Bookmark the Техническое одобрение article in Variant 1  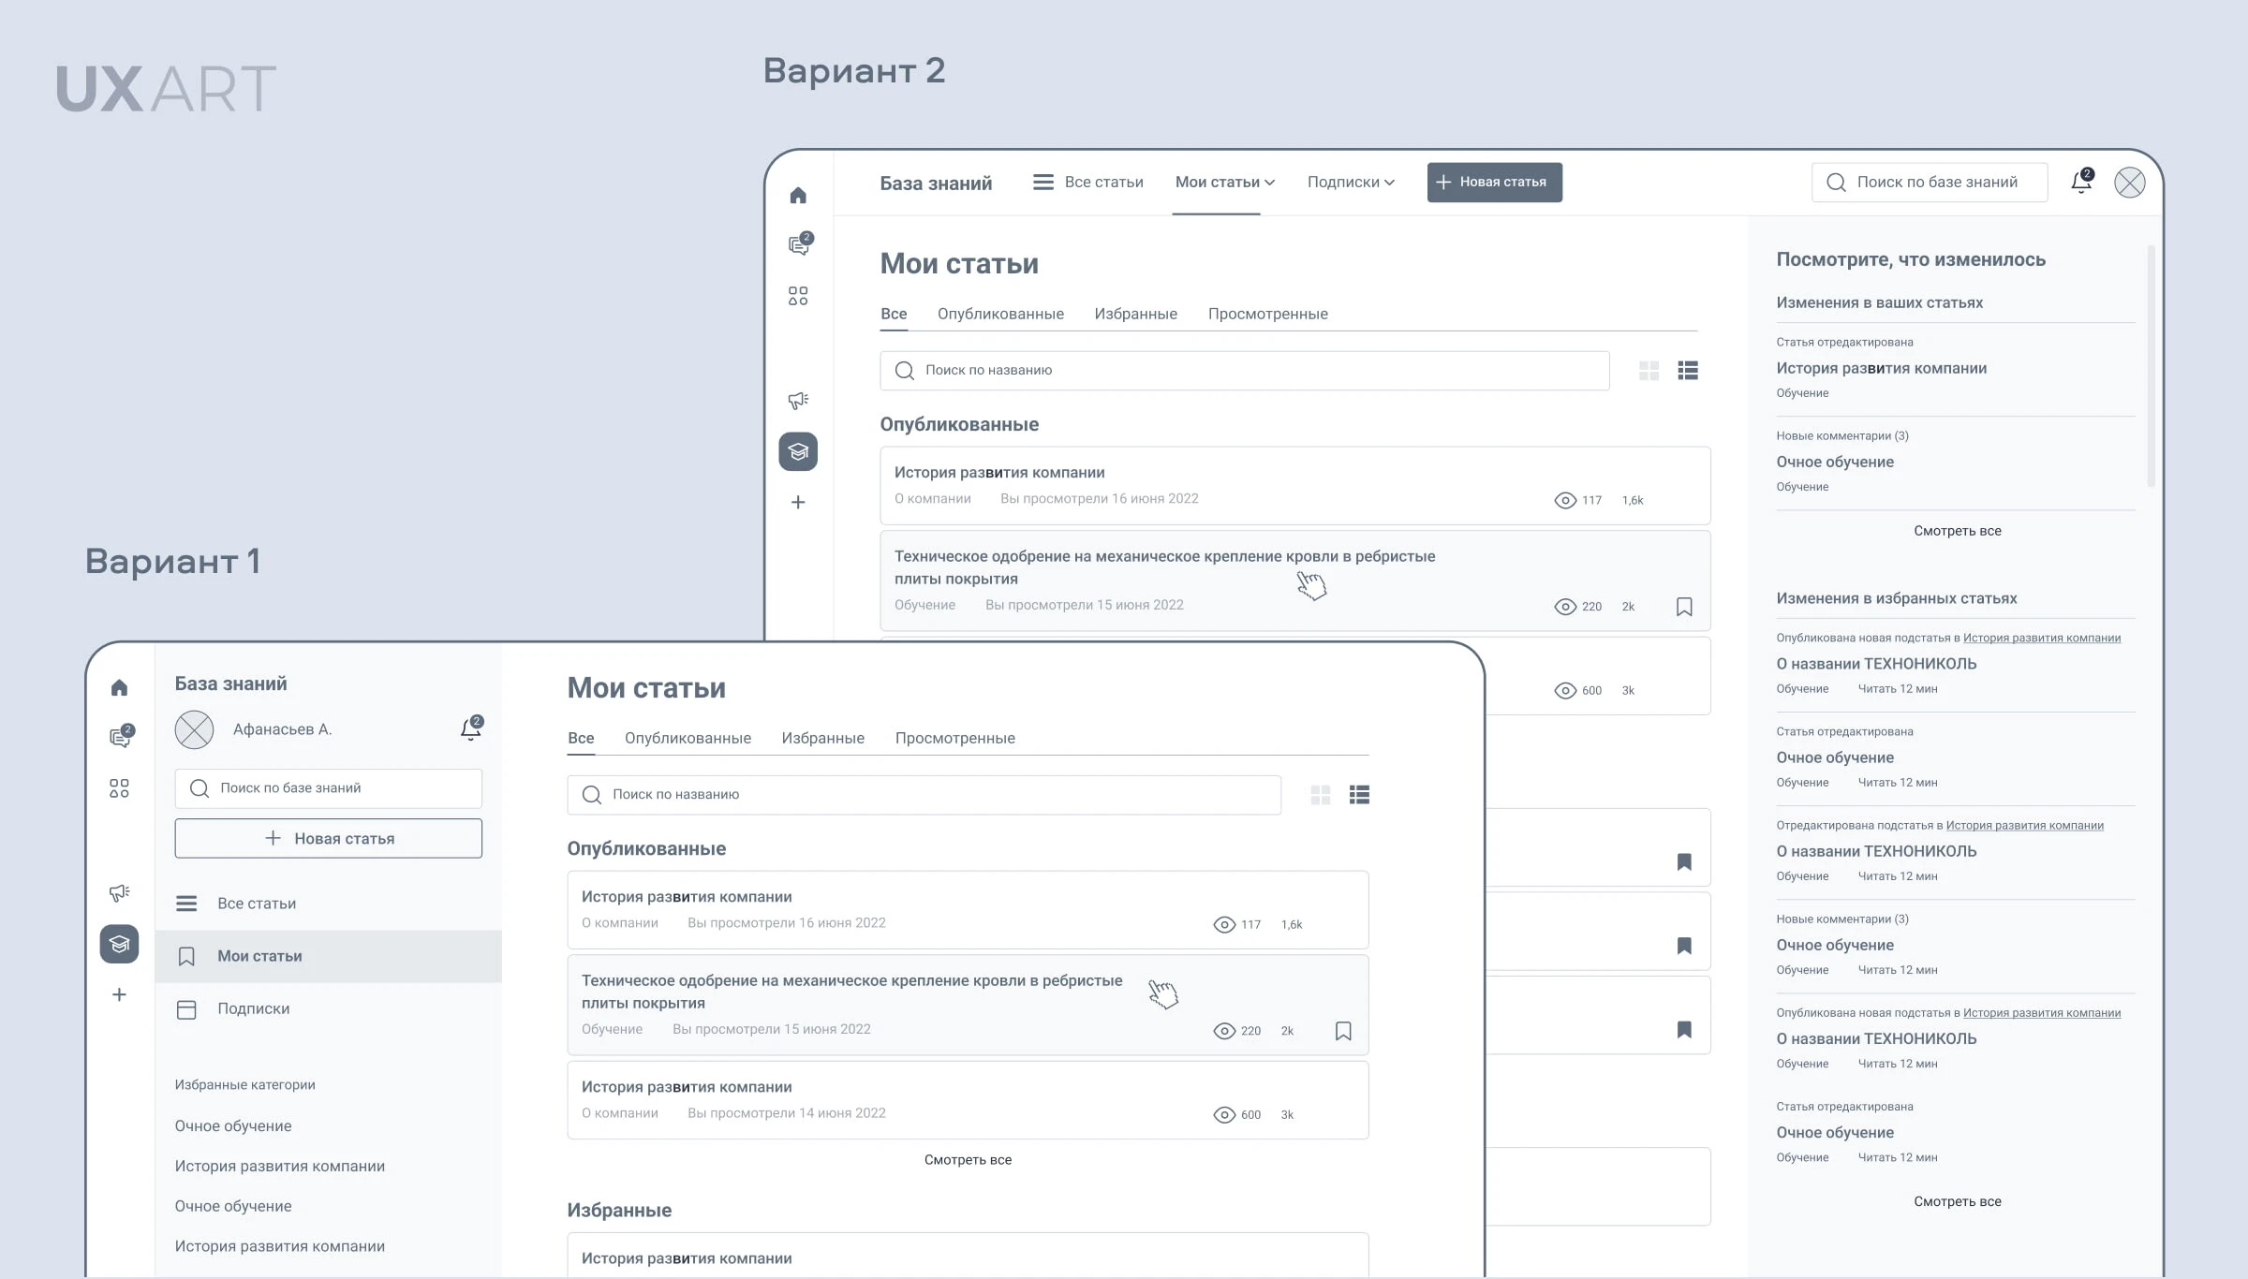(1343, 1031)
